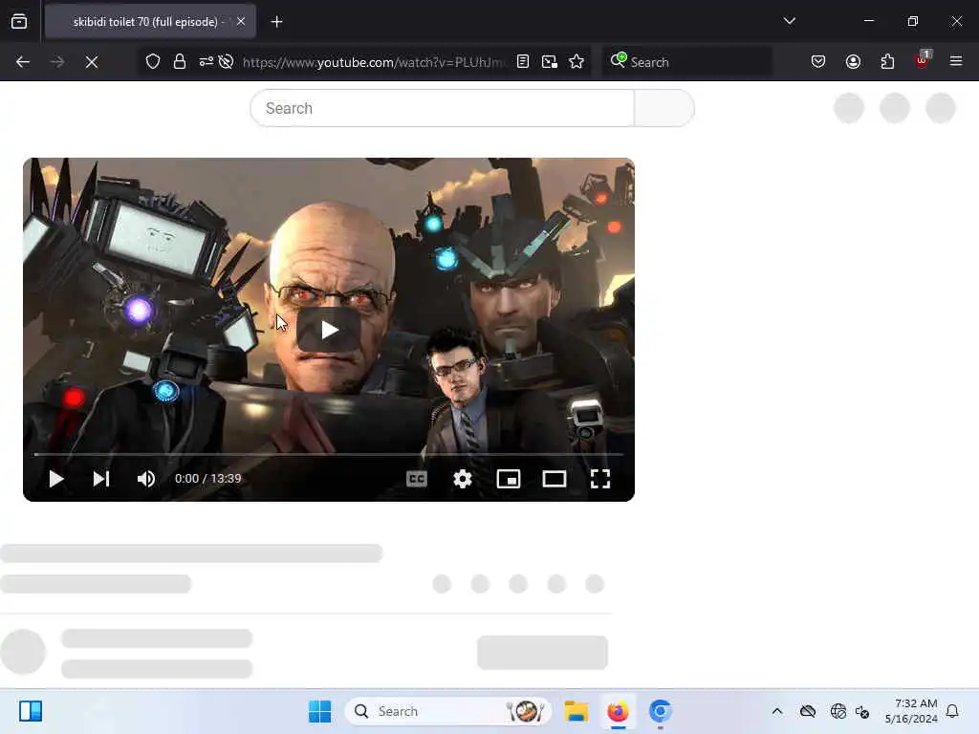
Task: Show hidden system tray icons
Action: pyautogui.click(x=777, y=711)
